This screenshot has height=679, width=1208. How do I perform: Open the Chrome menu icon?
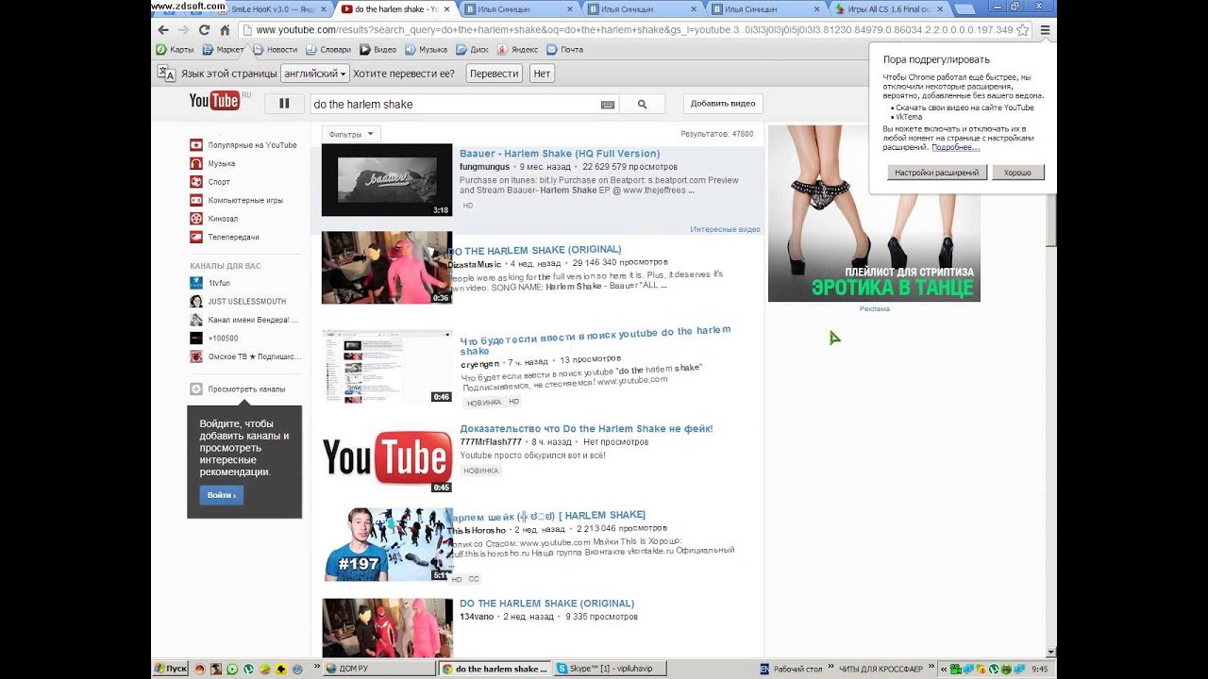[x=1045, y=30]
